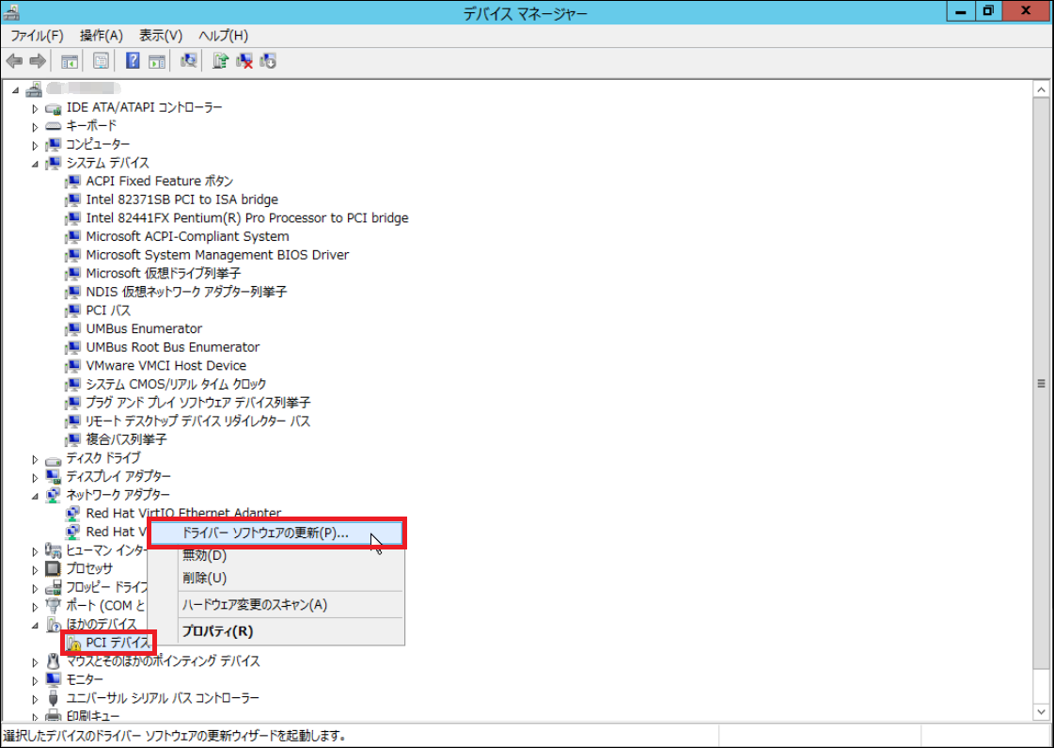Expand the IDE ATA/ATAPI コントローラー node
1054x748 pixels.
coord(35,108)
